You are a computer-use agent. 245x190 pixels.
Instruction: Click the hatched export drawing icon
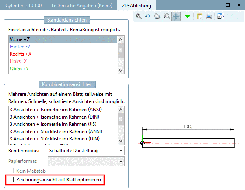[221, 16]
